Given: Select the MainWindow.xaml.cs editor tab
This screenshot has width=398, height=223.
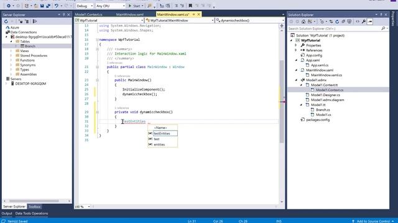Looking at the screenshot, I should point(173,14).
